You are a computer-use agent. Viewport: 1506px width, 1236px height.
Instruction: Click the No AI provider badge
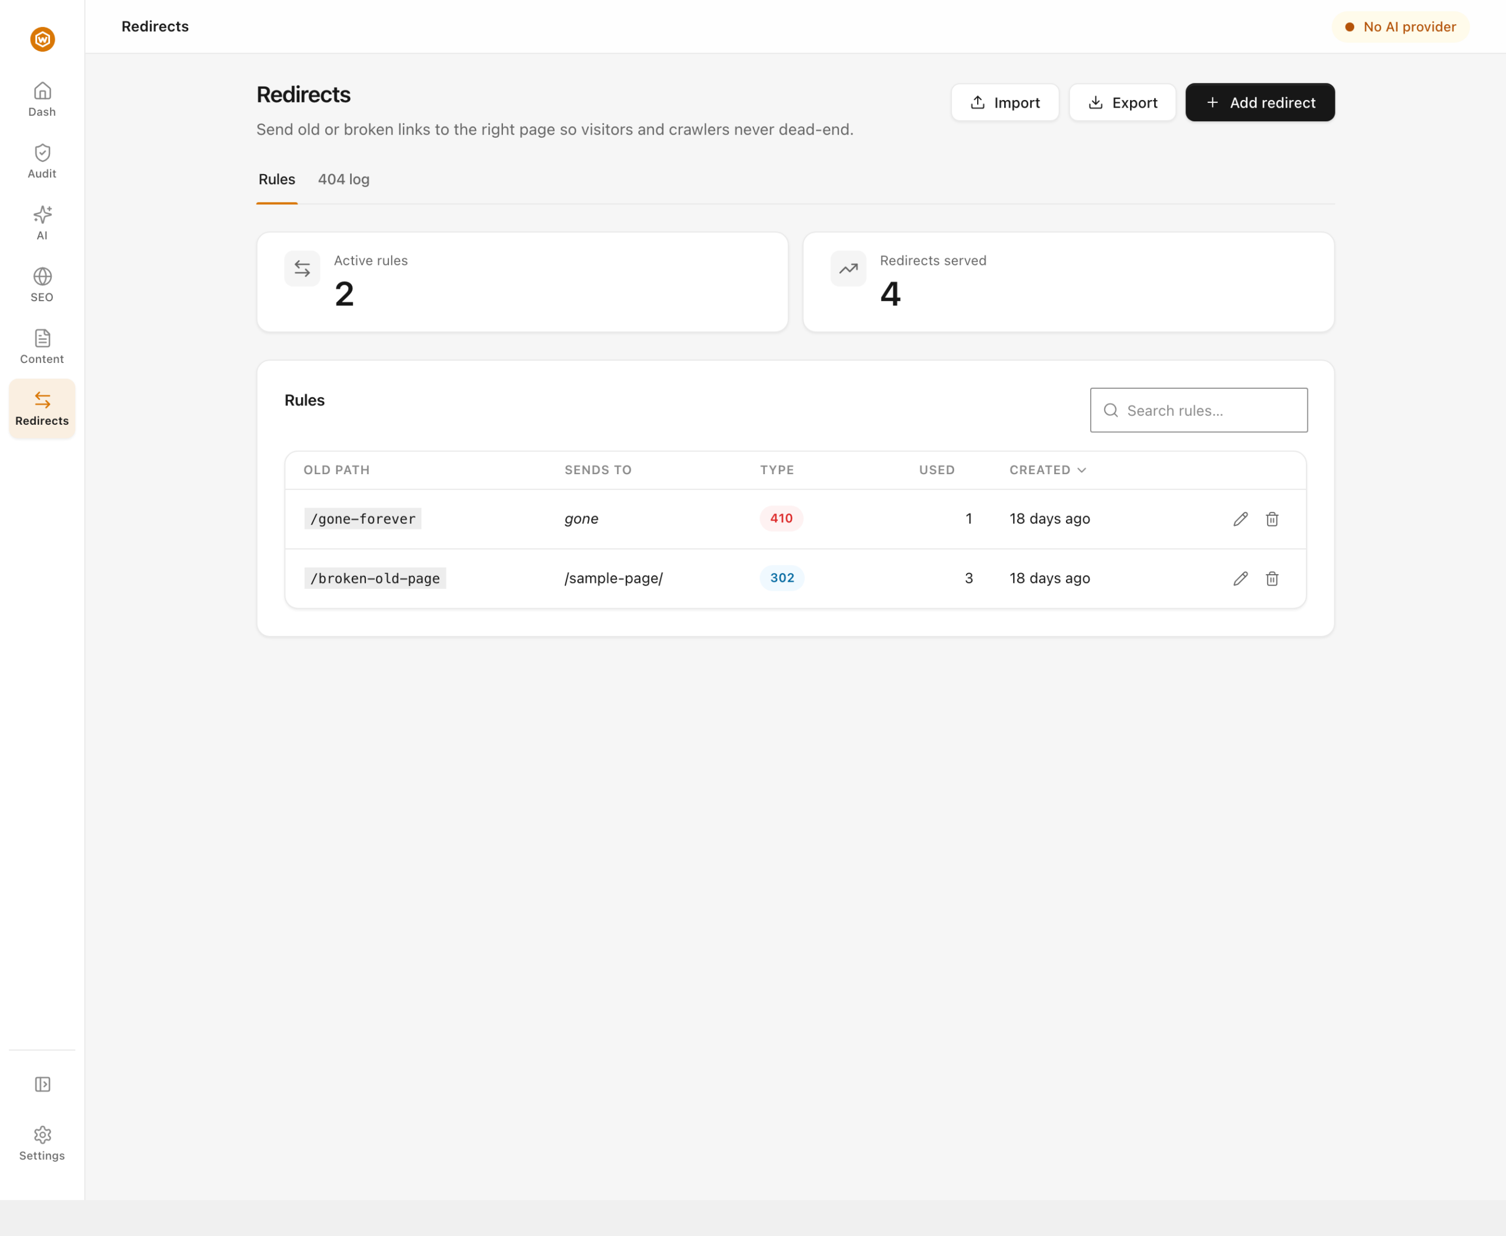pos(1400,27)
